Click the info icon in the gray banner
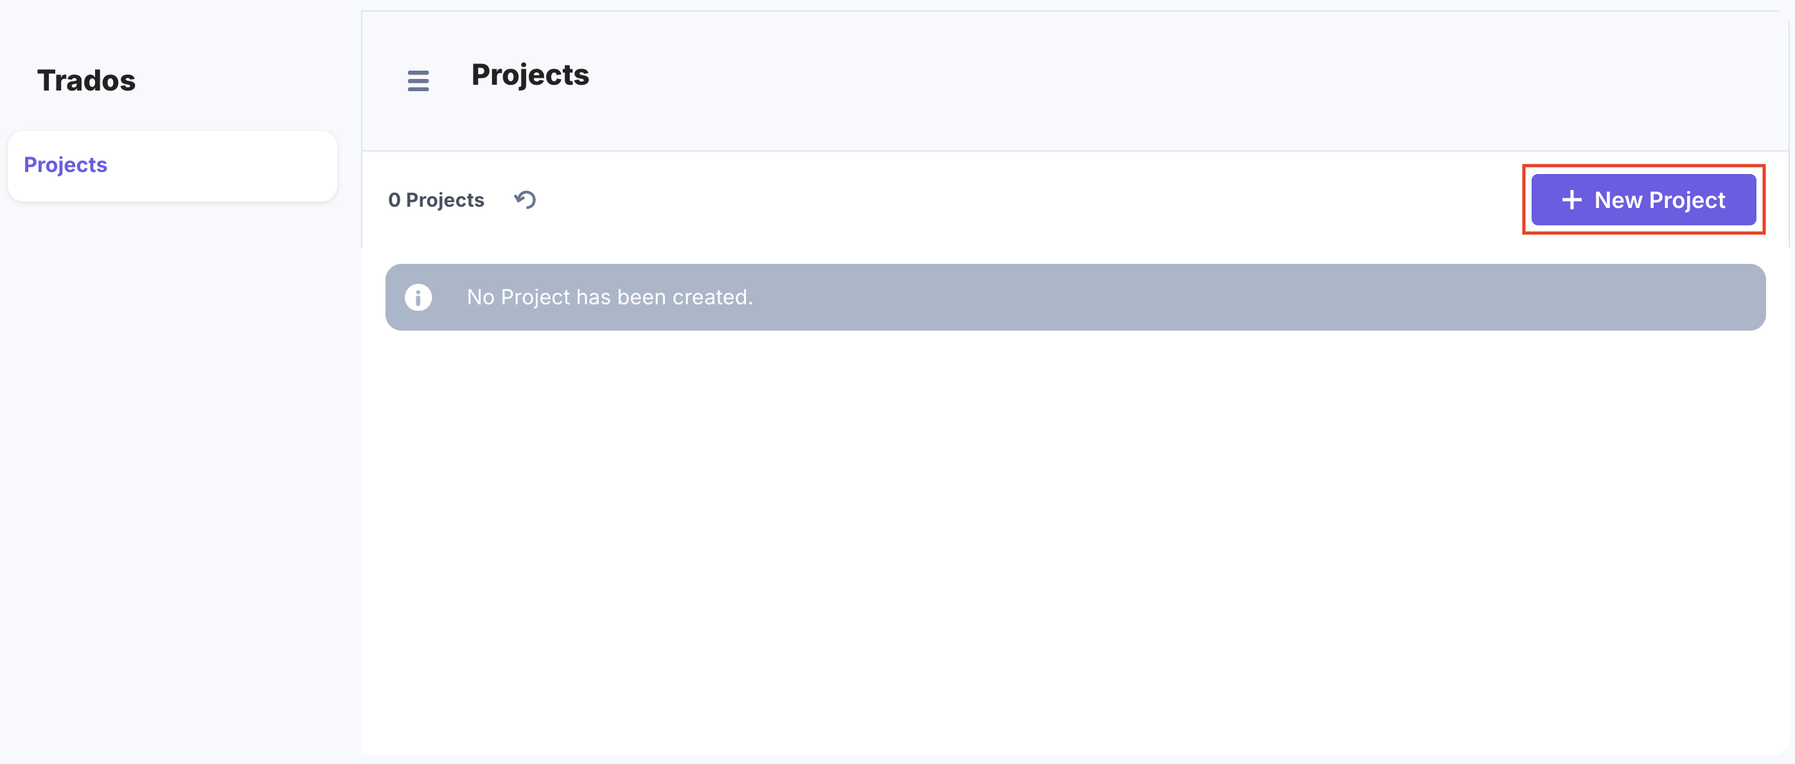 [418, 297]
